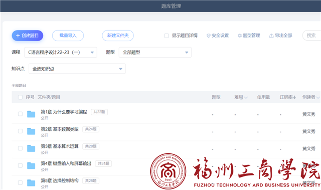The height and width of the screenshot is (190, 321).
Task: Open folder icon for 第4章 键盘输入和屏幕输出
Action: coord(31,165)
